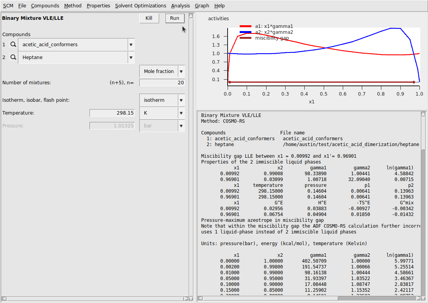
Task: Expand the Heptane compound dropdown arrow
Action: pos(131,57)
